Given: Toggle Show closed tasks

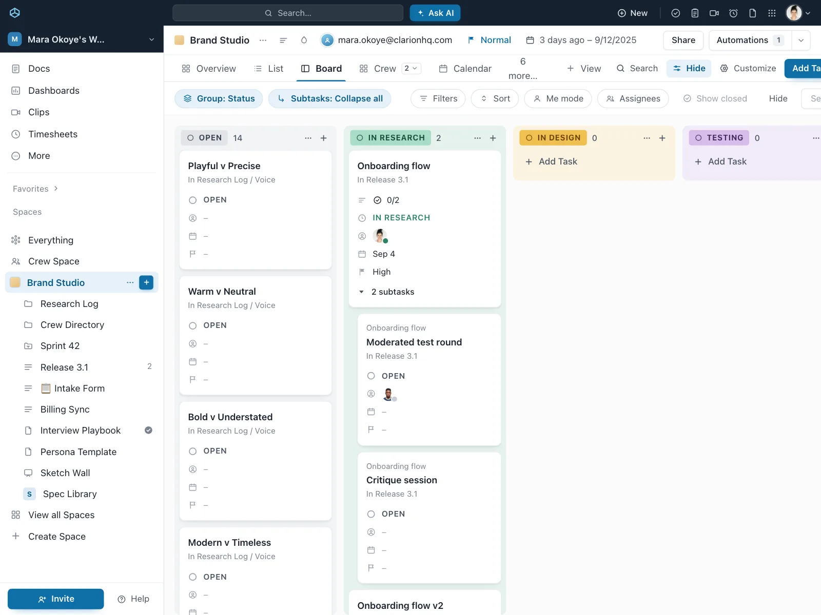Looking at the screenshot, I should (x=715, y=98).
